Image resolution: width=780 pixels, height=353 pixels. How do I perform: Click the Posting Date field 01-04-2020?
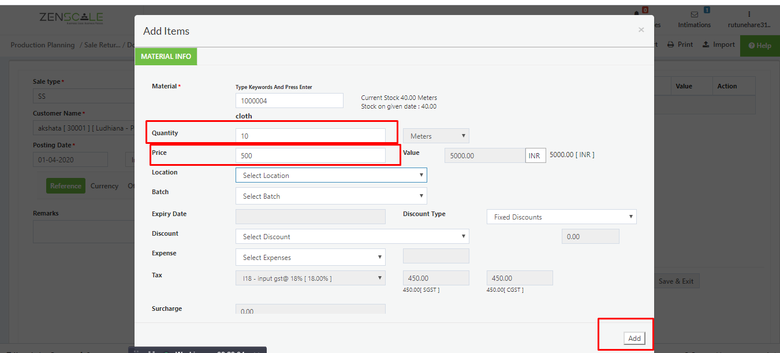[x=70, y=159]
